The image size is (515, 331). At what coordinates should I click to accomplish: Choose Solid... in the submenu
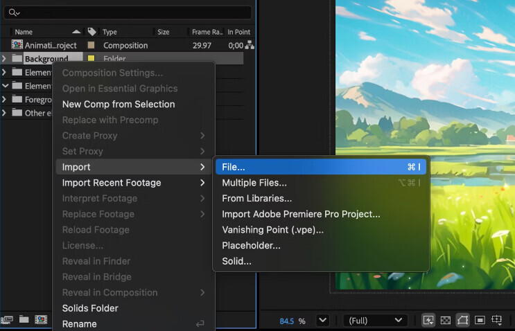point(236,262)
